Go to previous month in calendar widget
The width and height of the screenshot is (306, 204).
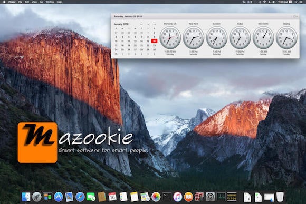[x=141, y=24]
